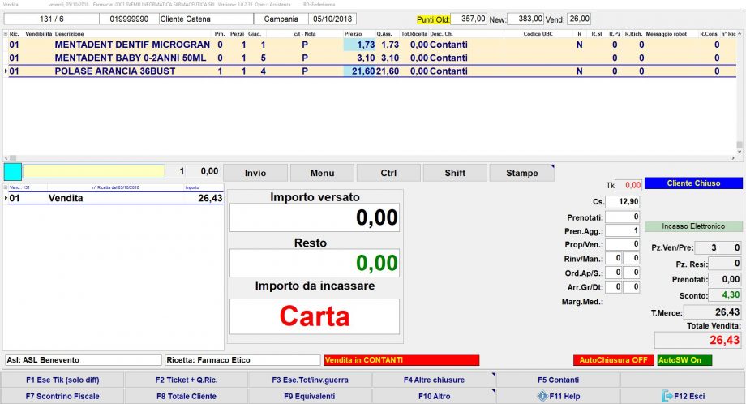Click the cyan square beside the input bar
746x404 pixels.
(13, 172)
